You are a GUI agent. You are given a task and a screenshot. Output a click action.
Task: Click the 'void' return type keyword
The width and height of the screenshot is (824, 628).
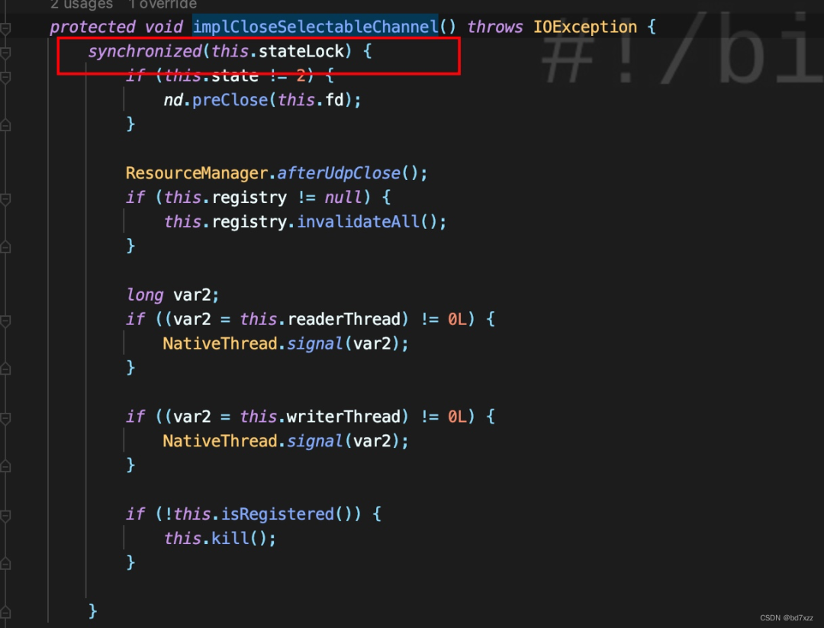pos(163,27)
